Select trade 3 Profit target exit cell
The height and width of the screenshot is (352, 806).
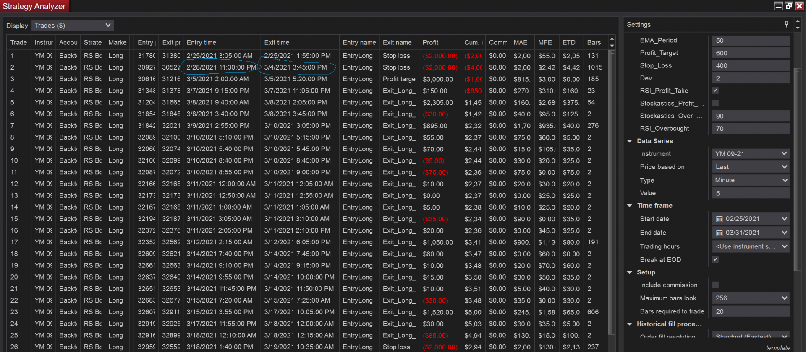[x=399, y=79]
